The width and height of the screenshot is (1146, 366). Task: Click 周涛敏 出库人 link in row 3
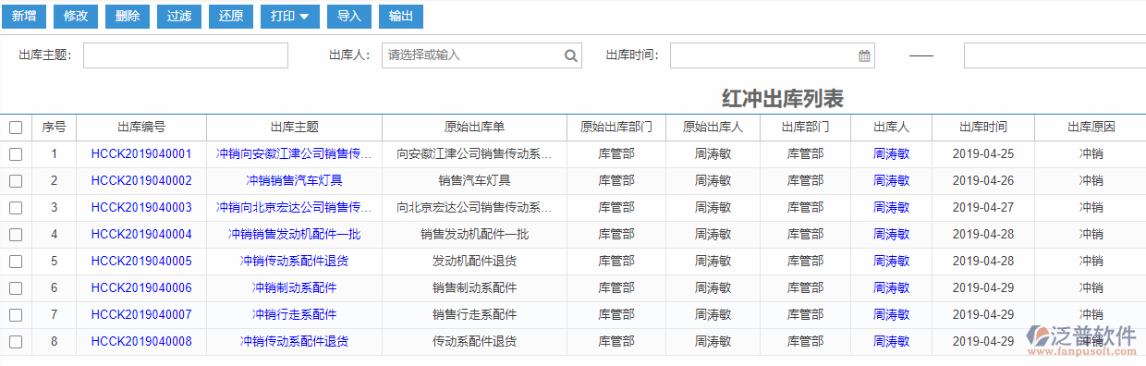pyautogui.click(x=891, y=208)
